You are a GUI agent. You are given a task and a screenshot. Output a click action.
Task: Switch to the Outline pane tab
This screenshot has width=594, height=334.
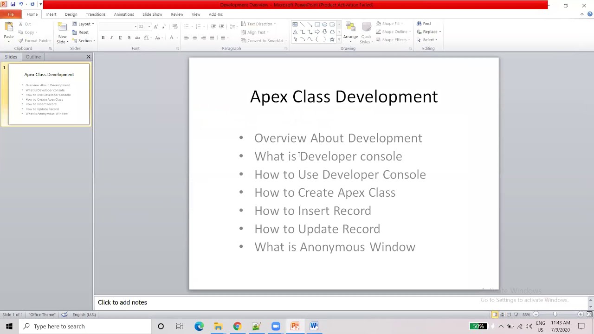pyautogui.click(x=33, y=57)
